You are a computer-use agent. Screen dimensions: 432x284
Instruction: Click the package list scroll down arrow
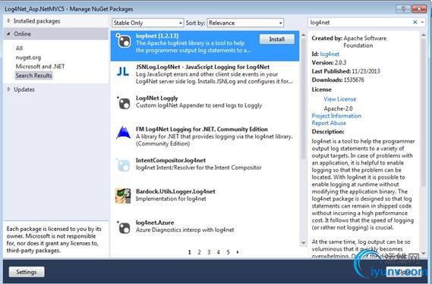click(304, 243)
